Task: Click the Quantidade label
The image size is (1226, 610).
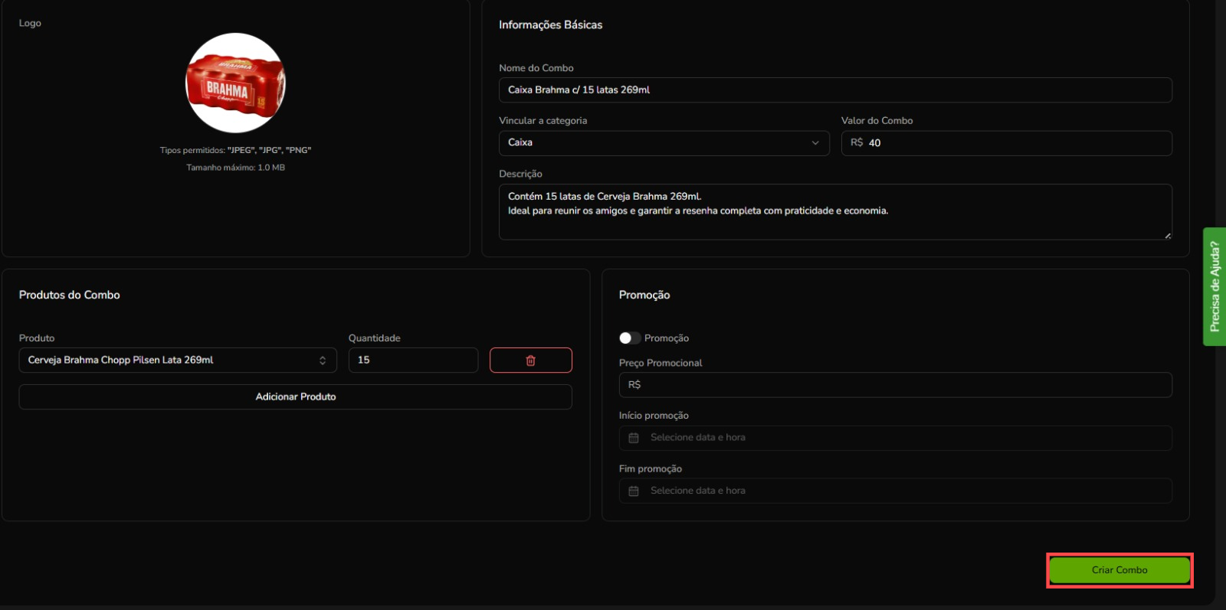Action: 375,338
